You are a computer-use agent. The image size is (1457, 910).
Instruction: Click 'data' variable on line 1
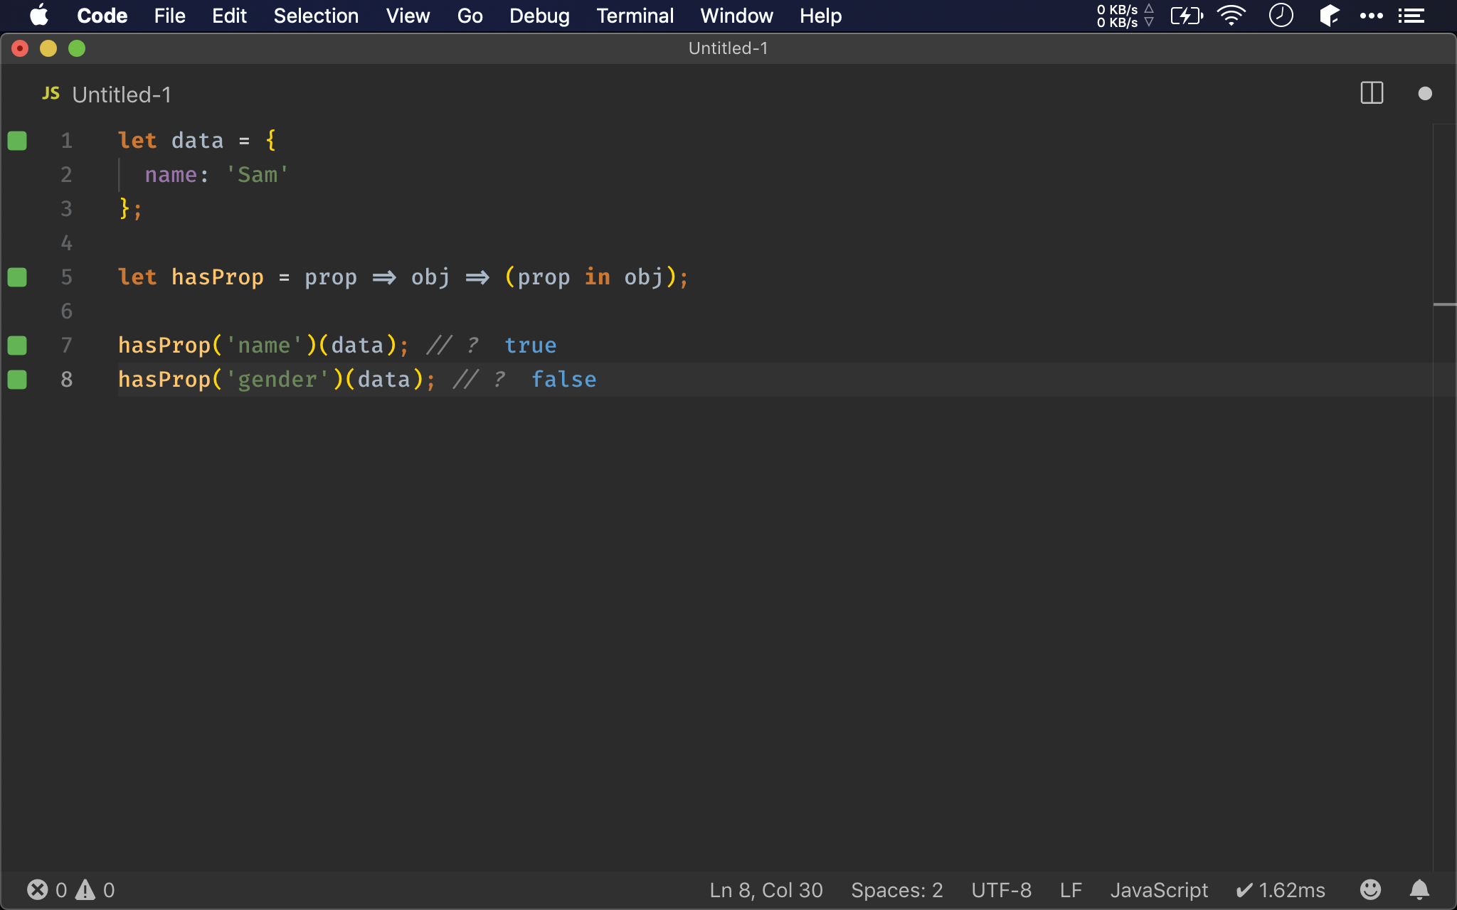pos(197,141)
